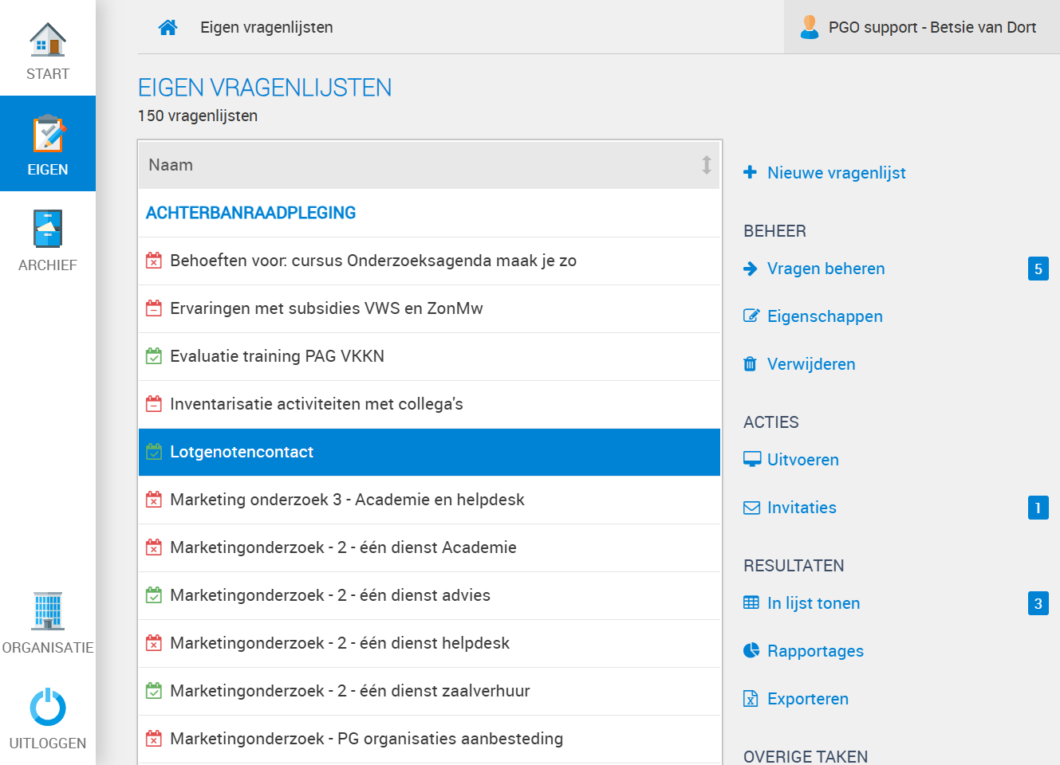Click the UITLOGGEN power icon

pos(48,707)
